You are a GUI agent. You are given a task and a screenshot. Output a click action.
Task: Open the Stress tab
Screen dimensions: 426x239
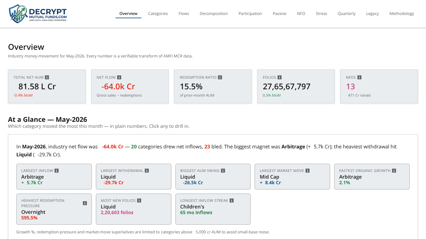pyautogui.click(x=321, y=14)
